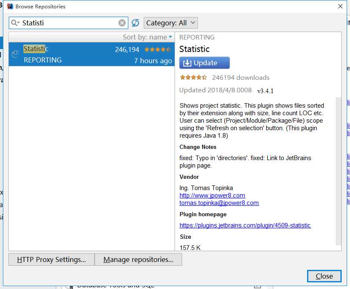Image resolution: width=350 pixels, height=289 pixels.
Task: Close the window with the X button
Action: (340, 6)
